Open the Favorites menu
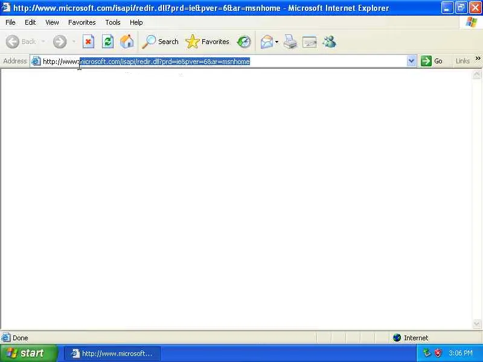Viewport: 483px width, 362px height. point(82,22)
